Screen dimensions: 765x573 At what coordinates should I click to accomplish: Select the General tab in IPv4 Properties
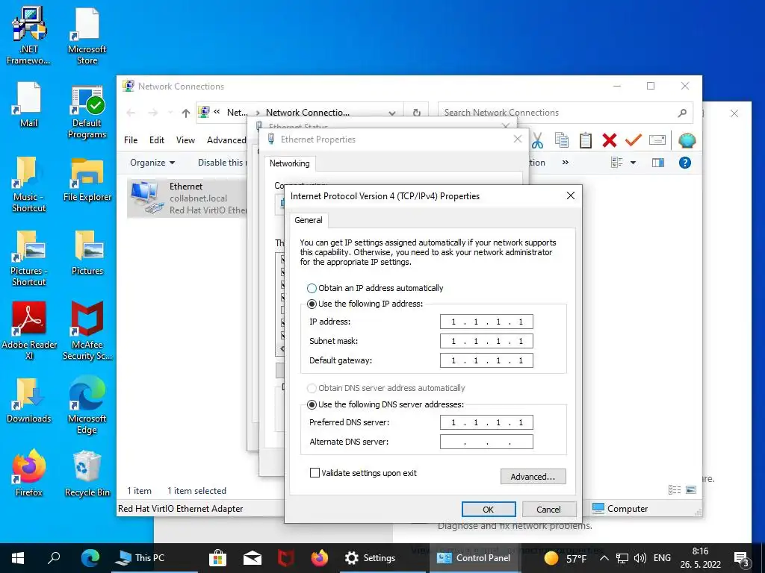tap(309, 220)
